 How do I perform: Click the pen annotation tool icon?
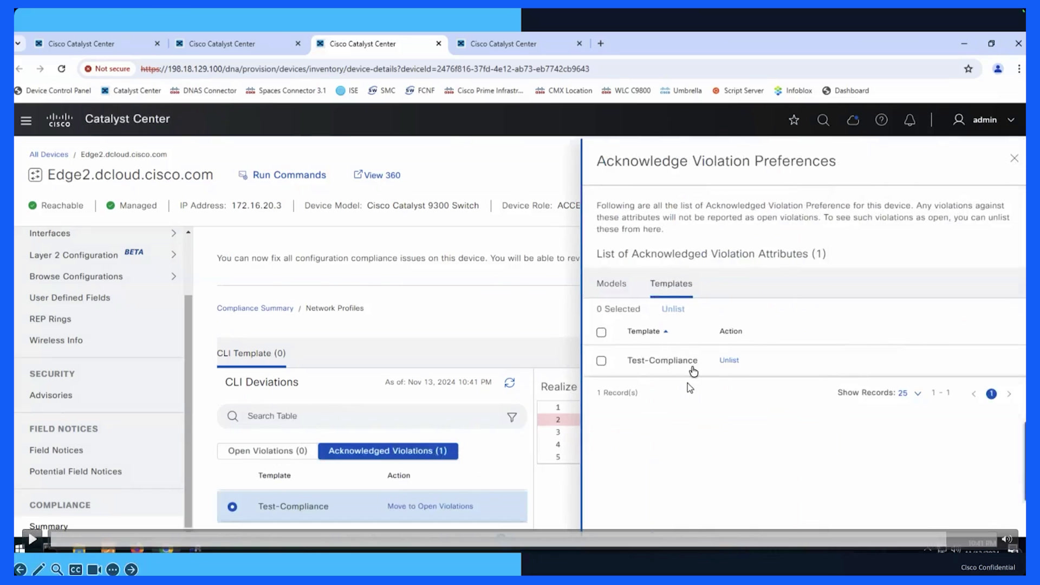click(39, 569)
